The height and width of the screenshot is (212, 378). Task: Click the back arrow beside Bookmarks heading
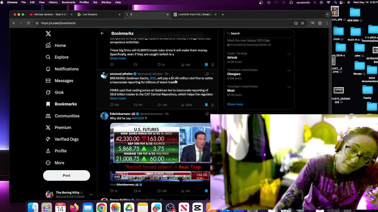point(102,33)
